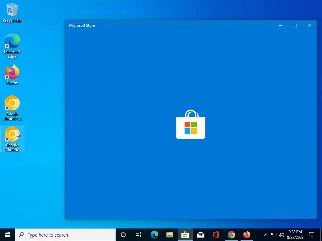Switch to Google Chrome on the taskbar
322x241 pixels.
pyautogui.click(x=231, y=235)
